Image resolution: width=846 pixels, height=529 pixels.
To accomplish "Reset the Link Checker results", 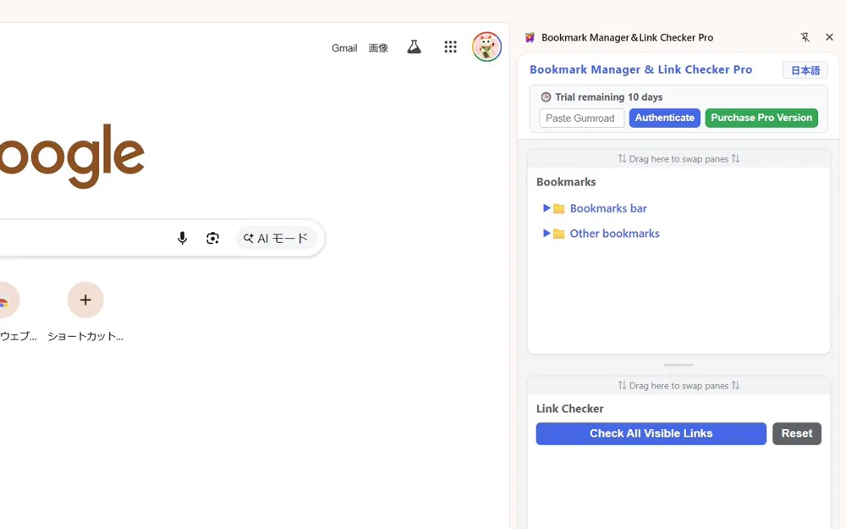I will pos(796,433).
